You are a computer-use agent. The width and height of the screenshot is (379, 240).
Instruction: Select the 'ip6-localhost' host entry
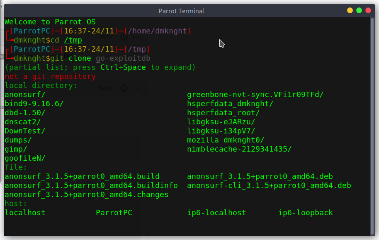(x=216, y=213)
